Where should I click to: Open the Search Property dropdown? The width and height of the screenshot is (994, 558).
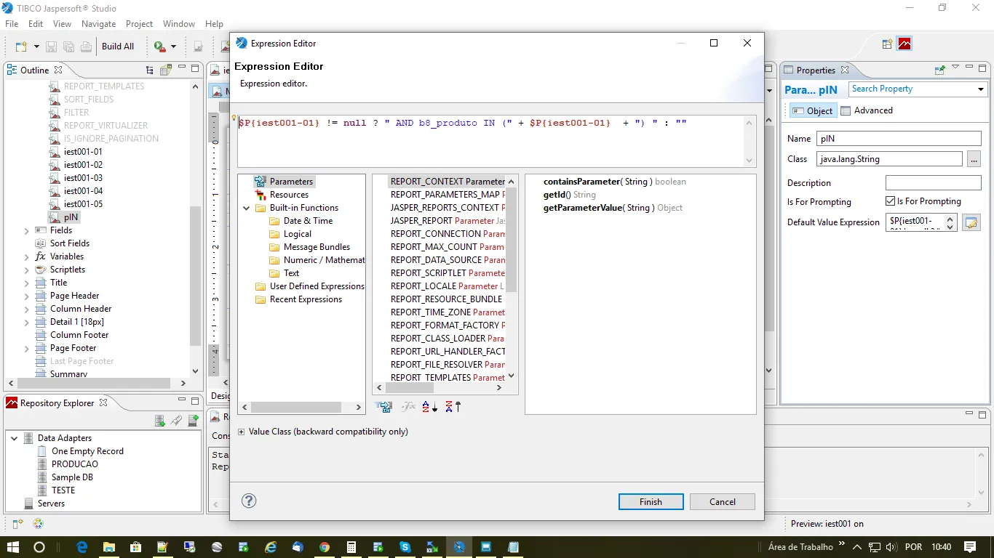980,89
